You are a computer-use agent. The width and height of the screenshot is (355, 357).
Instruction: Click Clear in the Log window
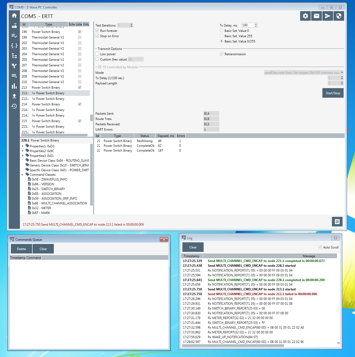[193, 247]
